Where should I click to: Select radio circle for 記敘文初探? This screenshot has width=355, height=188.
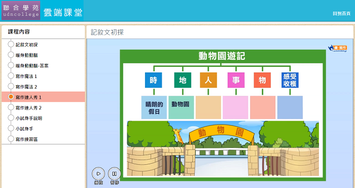tap(11, 45)
